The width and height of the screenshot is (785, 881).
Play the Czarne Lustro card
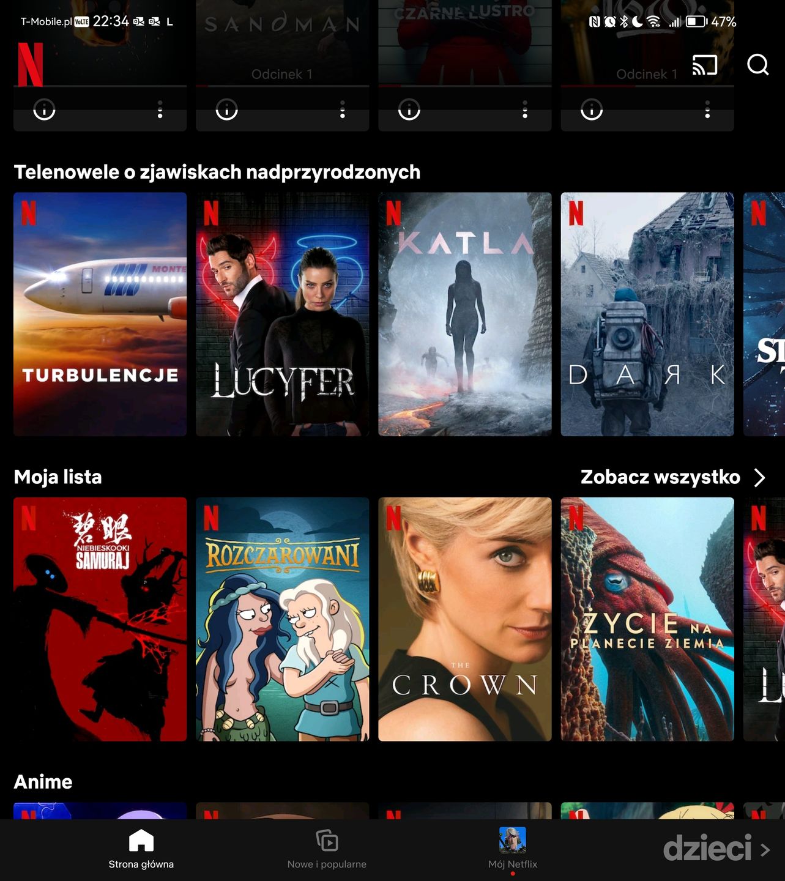click(464, 43)
